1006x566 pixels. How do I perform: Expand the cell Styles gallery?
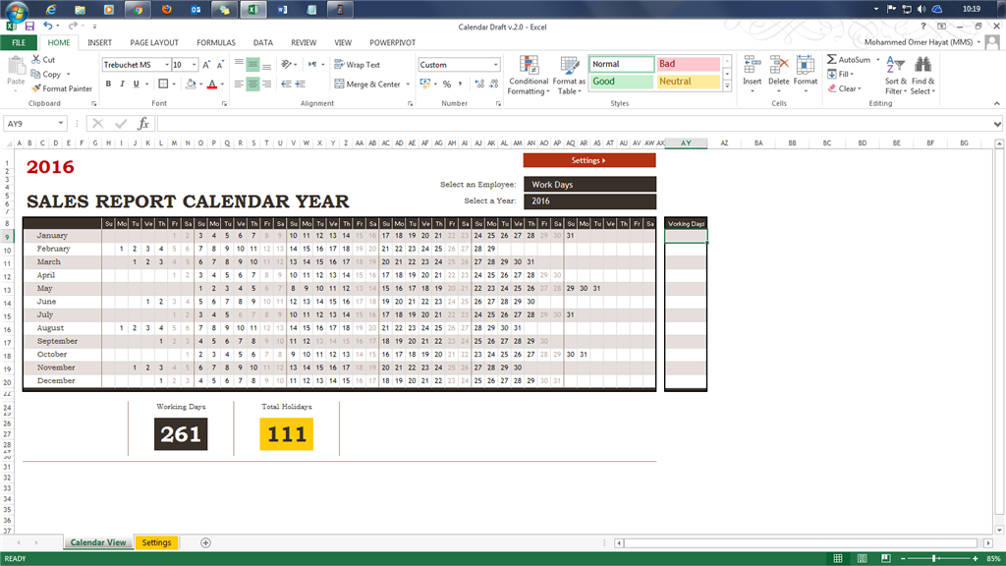(x=727, y=86)
